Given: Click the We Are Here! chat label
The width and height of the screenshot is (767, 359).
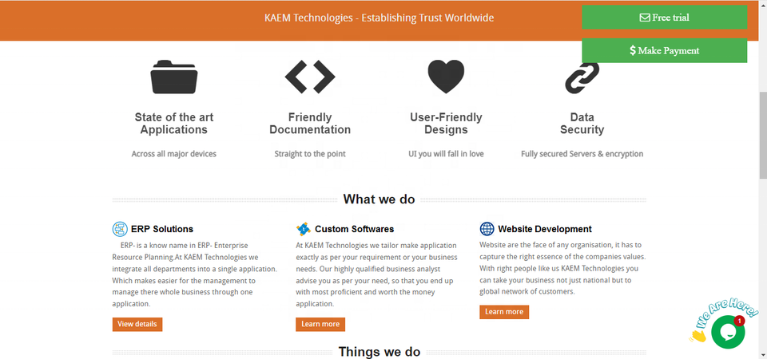Looking at the screenshot, I should click(x=726, y=312).
